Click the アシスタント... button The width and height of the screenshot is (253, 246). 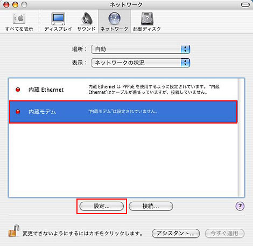(x=175, y=234)
